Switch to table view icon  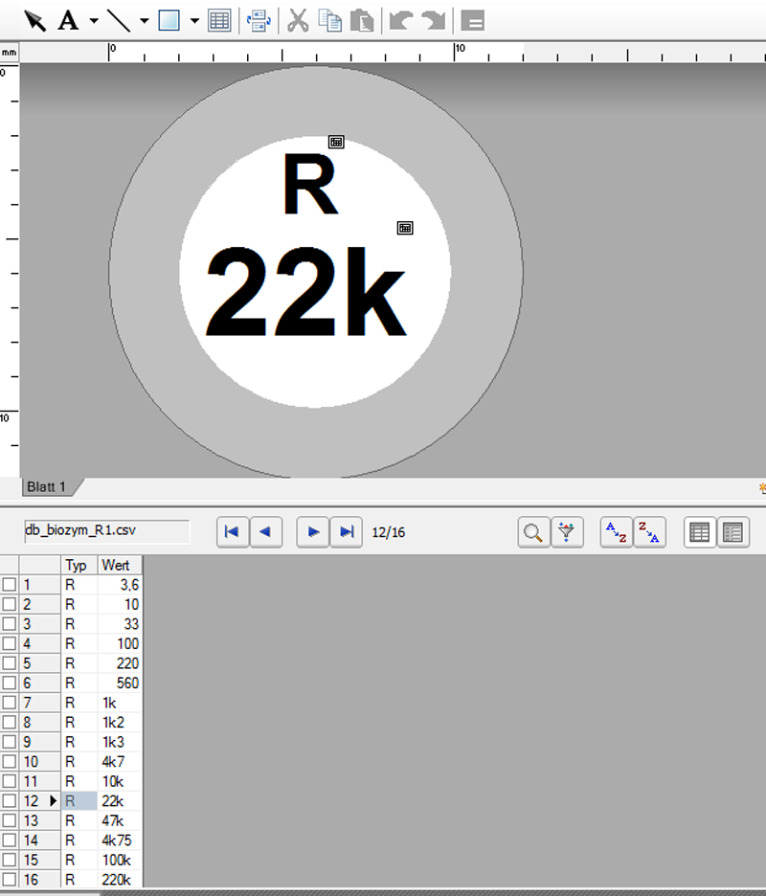point(700,532)
